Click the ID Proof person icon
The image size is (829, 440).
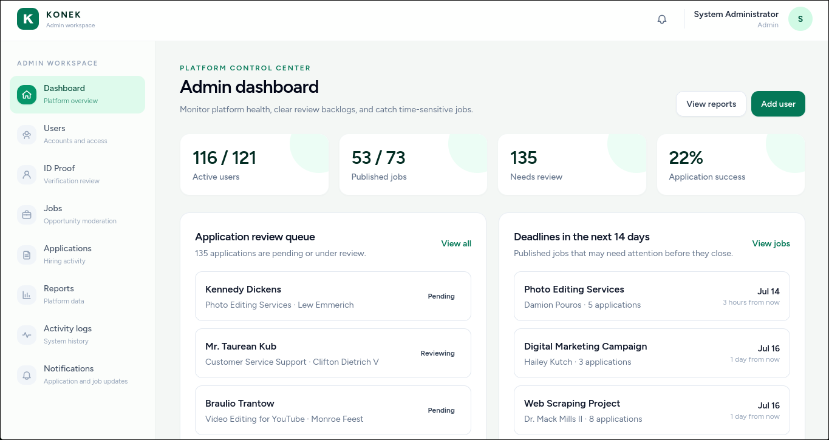pyautogui.click(x=27, y=175)
